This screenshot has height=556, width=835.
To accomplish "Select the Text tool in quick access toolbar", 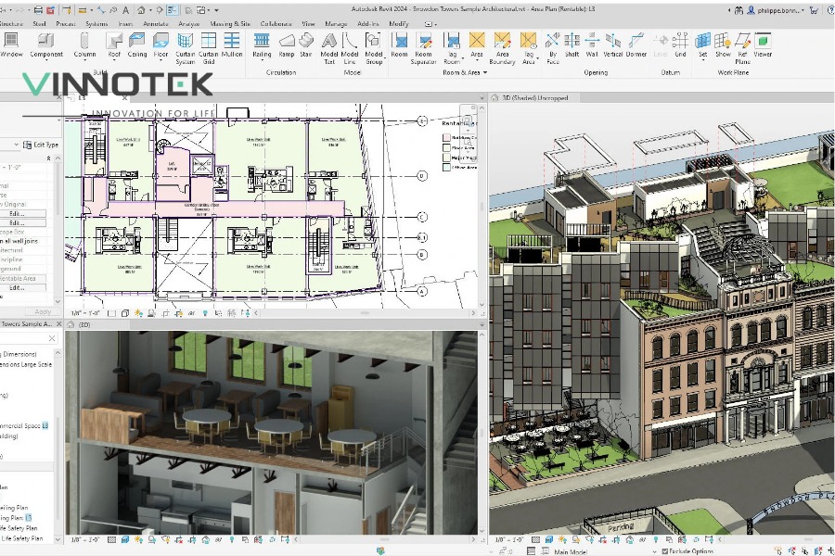I will click(x=125, y=9).
